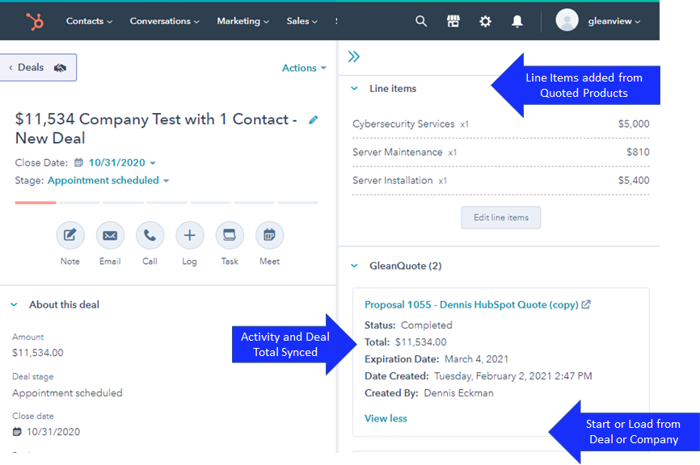Open Proposal 1055 - Dennis HubSpot Quote link

(471, 304)
